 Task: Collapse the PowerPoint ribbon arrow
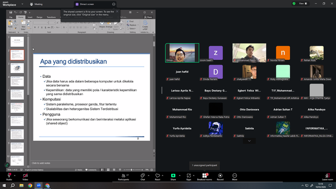click(153, 32)
